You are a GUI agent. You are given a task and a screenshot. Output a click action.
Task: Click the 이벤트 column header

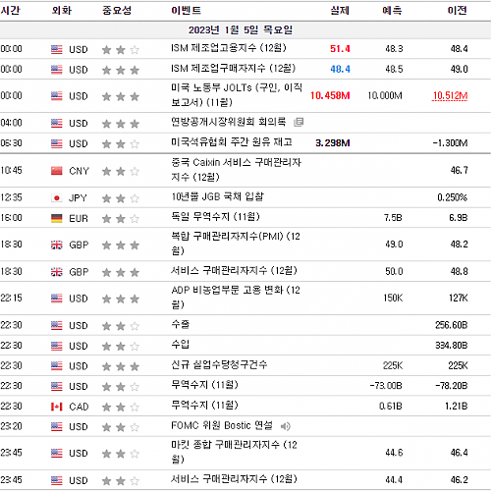(x=186, y=11)
